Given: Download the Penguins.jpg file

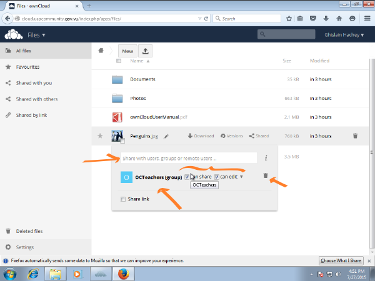Looking at the screenshot, I should click(201, 136).
